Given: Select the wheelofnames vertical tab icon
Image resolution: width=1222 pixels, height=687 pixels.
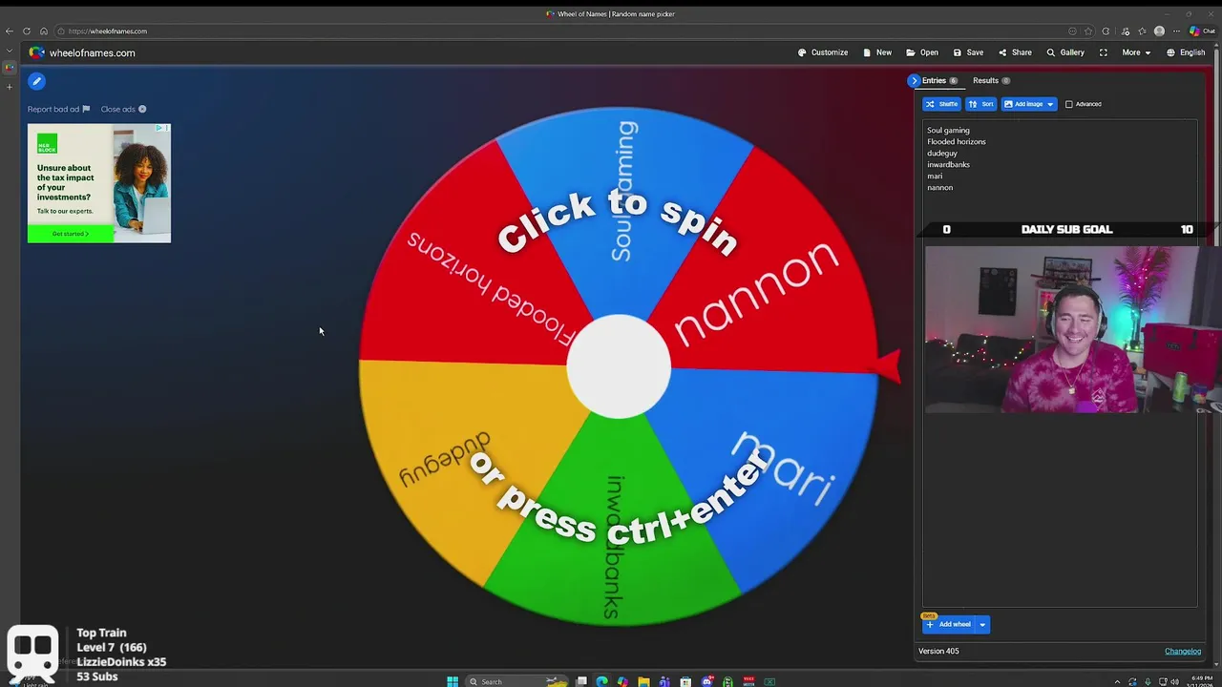Looking at the screenshot, I should pos(10,67).
